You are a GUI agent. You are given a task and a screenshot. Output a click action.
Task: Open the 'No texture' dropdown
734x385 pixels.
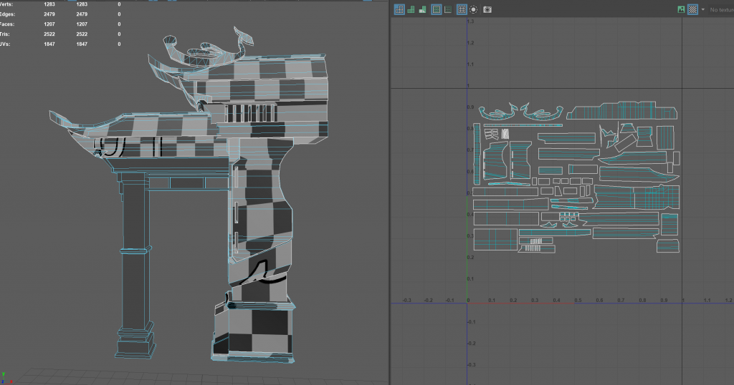tap(720, 9)
